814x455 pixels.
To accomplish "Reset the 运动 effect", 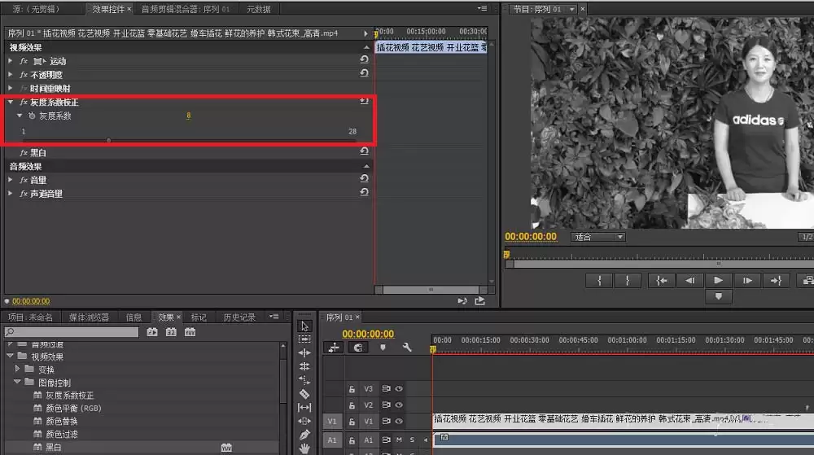I will tap(364, 60).
